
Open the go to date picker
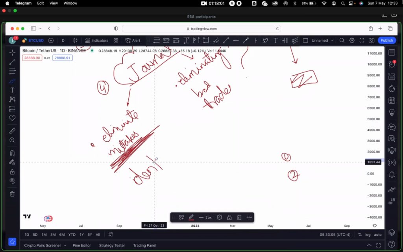(111, 235)
